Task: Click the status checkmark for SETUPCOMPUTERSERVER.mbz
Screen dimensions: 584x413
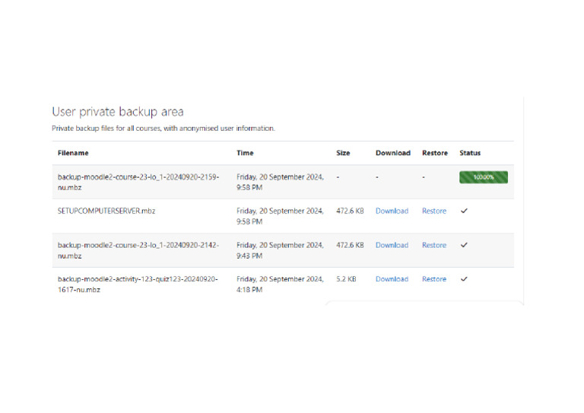Action: pos(464,211)
